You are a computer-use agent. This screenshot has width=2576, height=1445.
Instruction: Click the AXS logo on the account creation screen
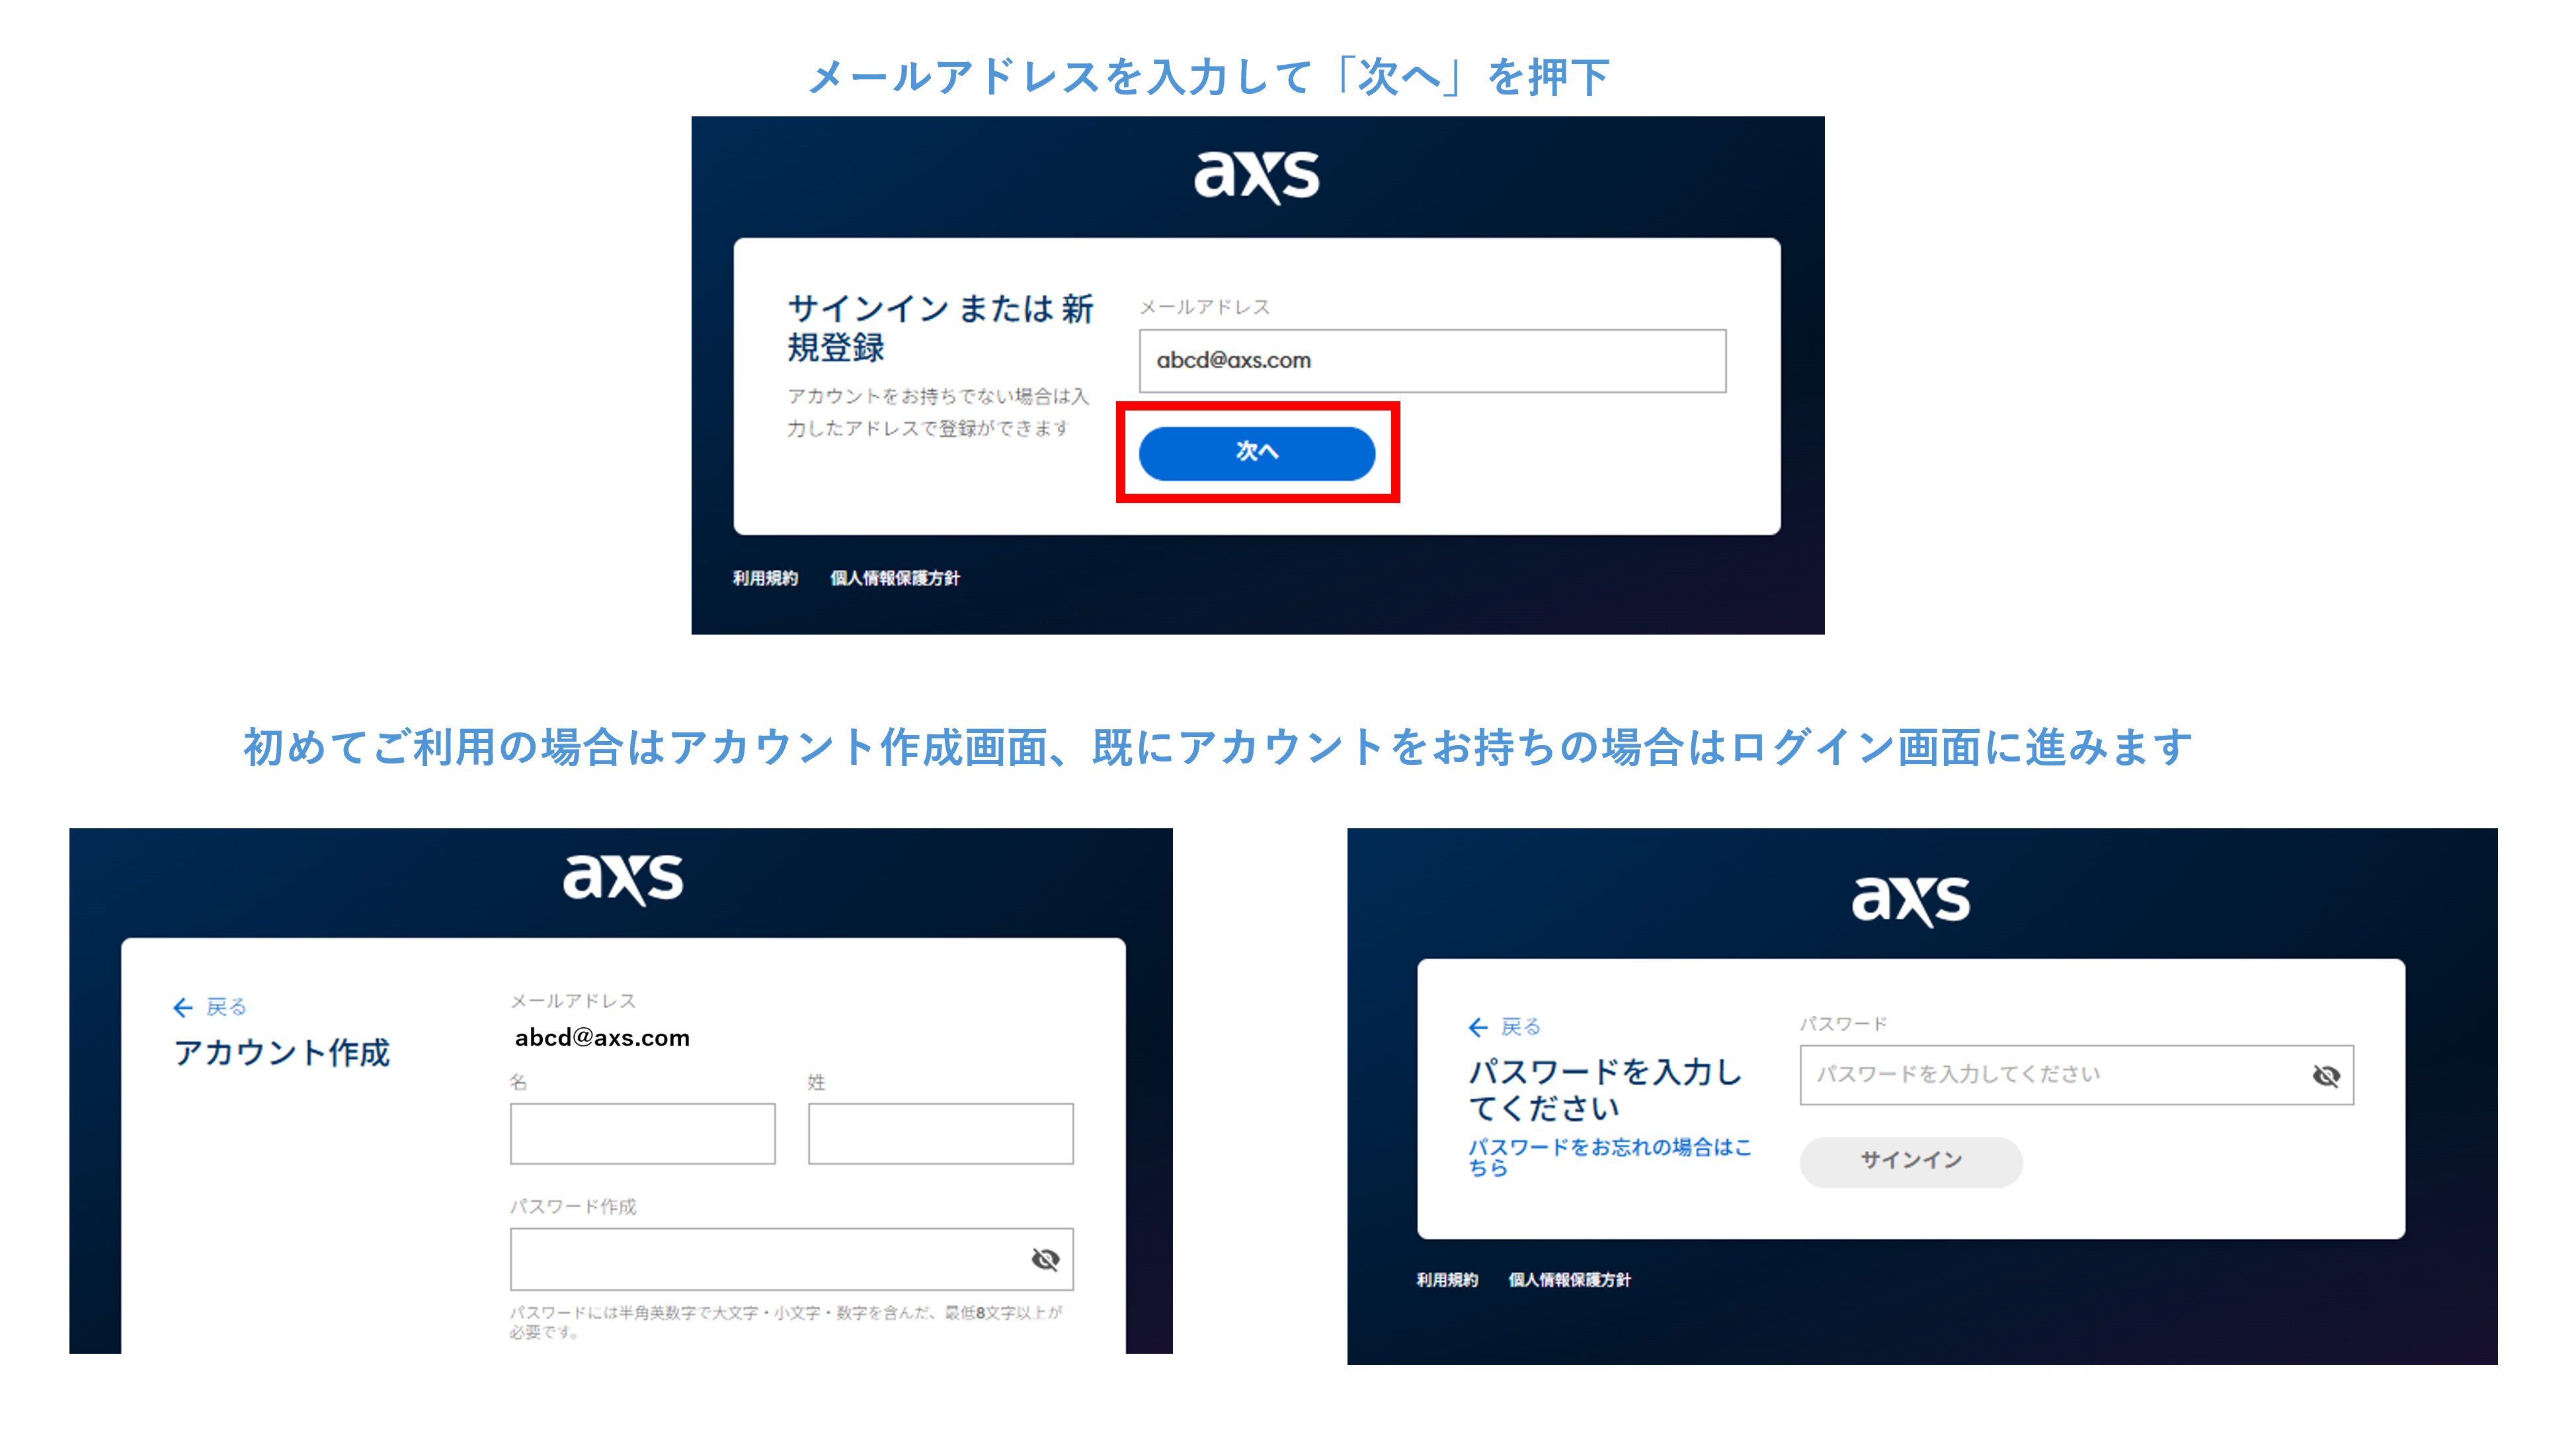pos(623,879)
